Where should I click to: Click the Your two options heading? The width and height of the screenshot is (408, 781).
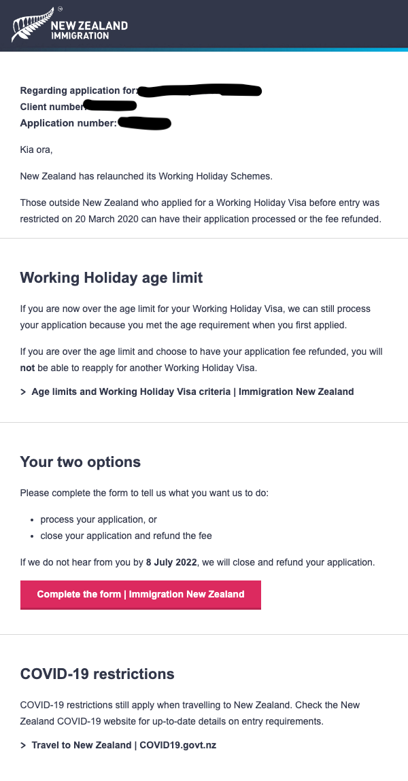(x=80, y=462)
